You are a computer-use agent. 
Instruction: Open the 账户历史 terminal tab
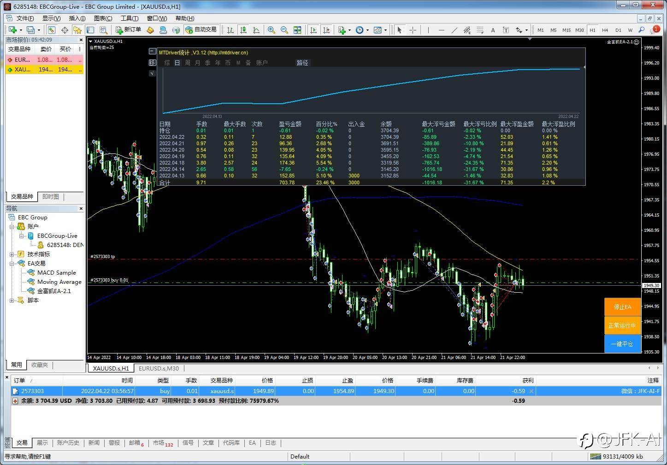[x=68, y=443]
